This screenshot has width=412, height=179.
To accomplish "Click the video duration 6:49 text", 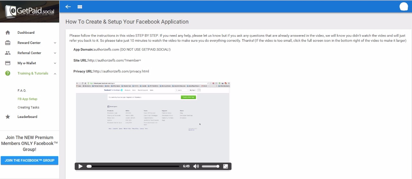I will point(186,166).
